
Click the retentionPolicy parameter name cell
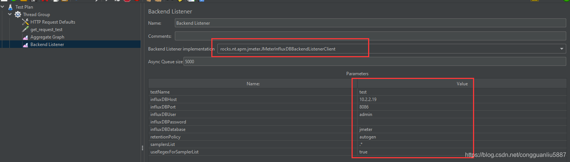coord(253,137)
